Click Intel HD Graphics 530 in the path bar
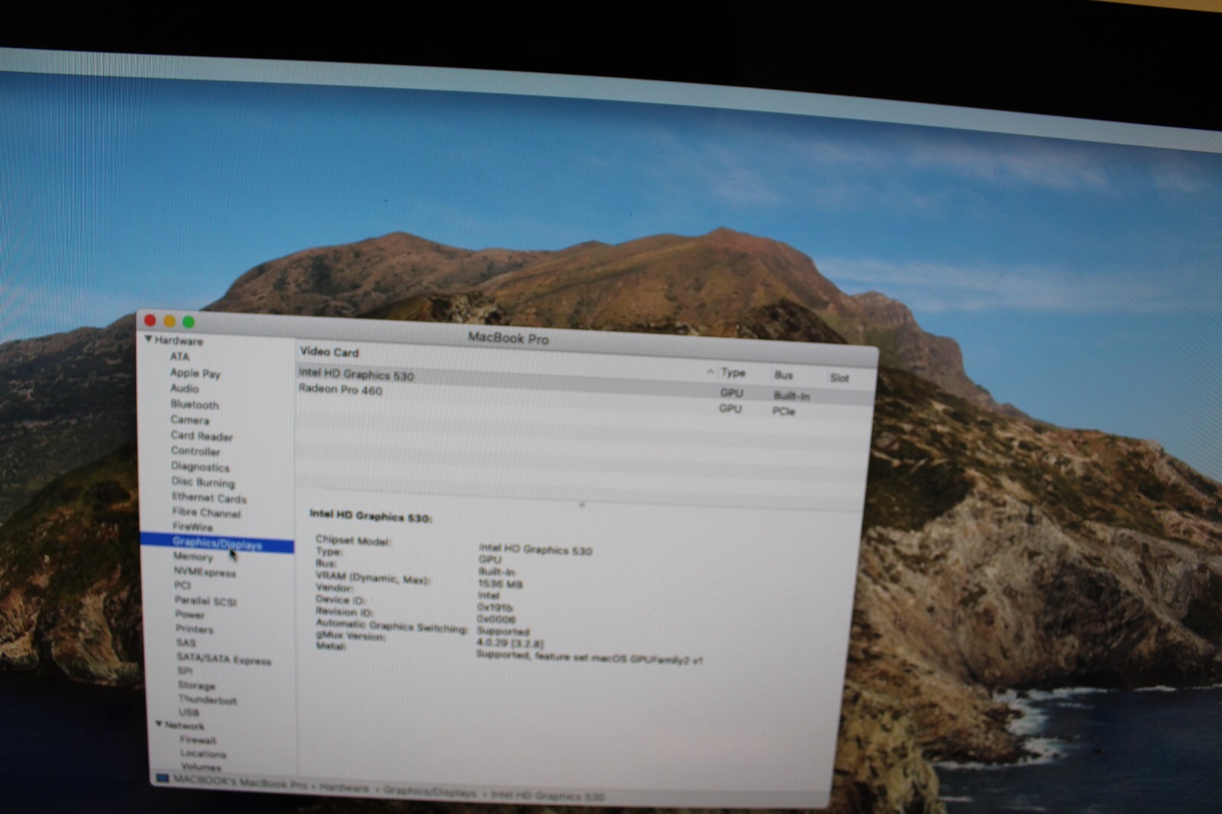The width and height of the screenshot is (1222, 814). pyautogui.click(x=547, y=796)
